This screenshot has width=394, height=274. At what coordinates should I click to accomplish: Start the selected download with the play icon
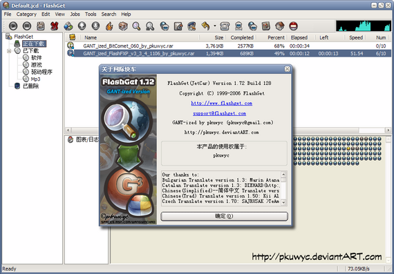coord(13,26)
